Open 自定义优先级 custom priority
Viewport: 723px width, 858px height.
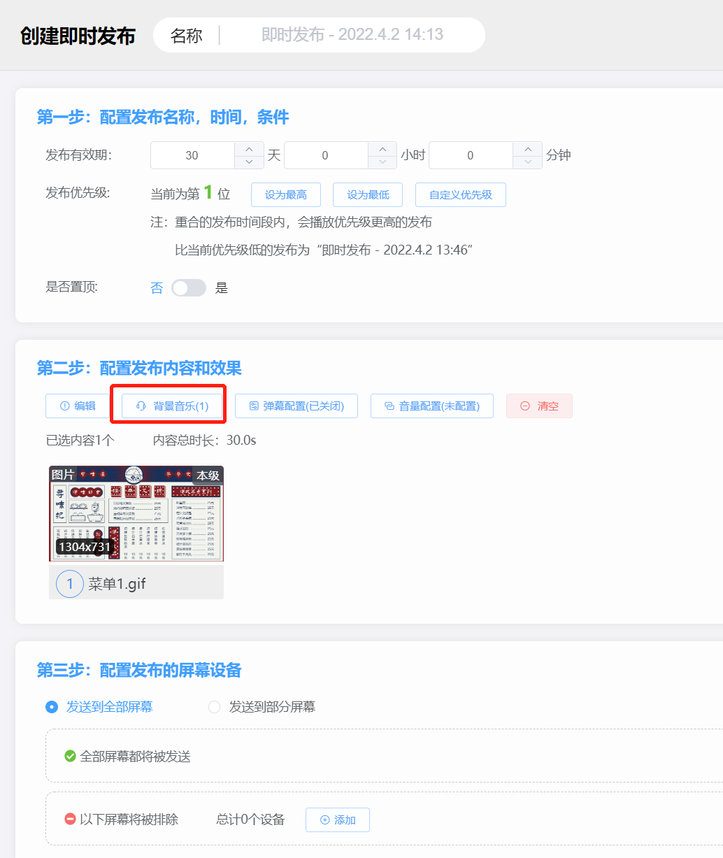(461, 195)
